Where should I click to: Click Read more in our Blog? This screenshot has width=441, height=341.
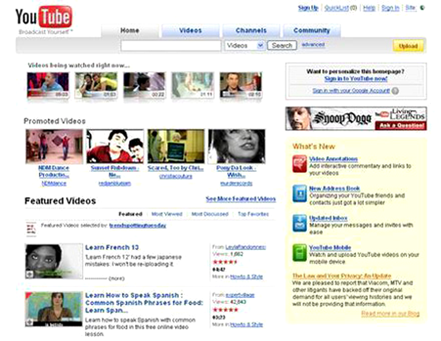point(390,313)
